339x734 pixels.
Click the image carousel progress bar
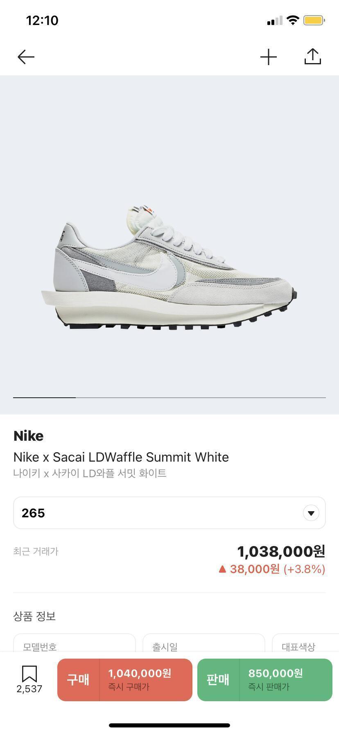coord(169,397)
